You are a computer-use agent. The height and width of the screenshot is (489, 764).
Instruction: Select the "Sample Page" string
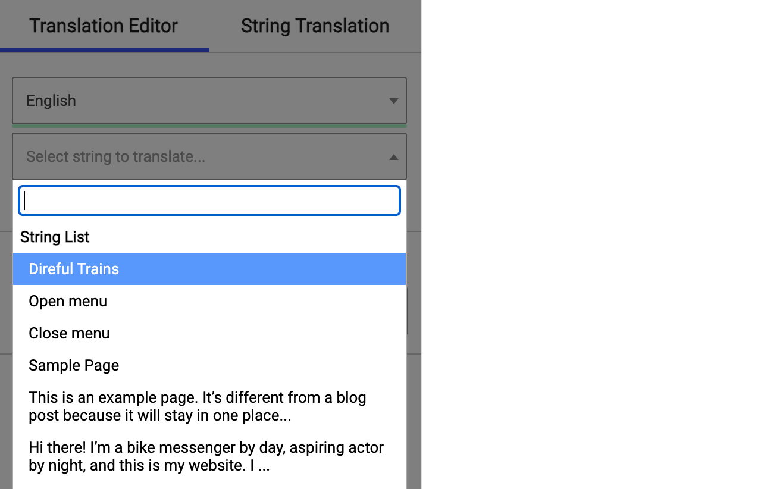click(x=73, y=365)
